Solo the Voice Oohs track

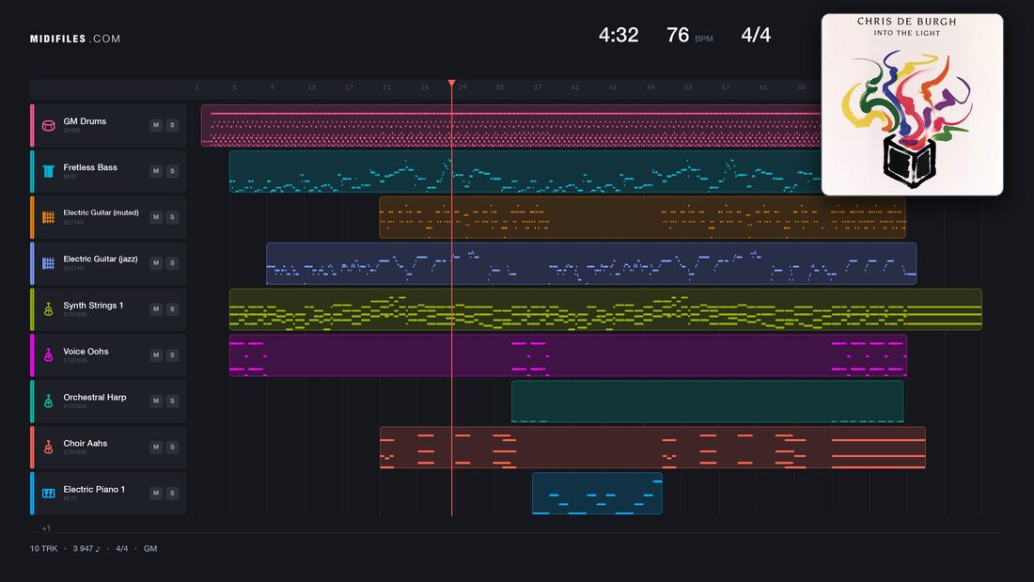172,355
